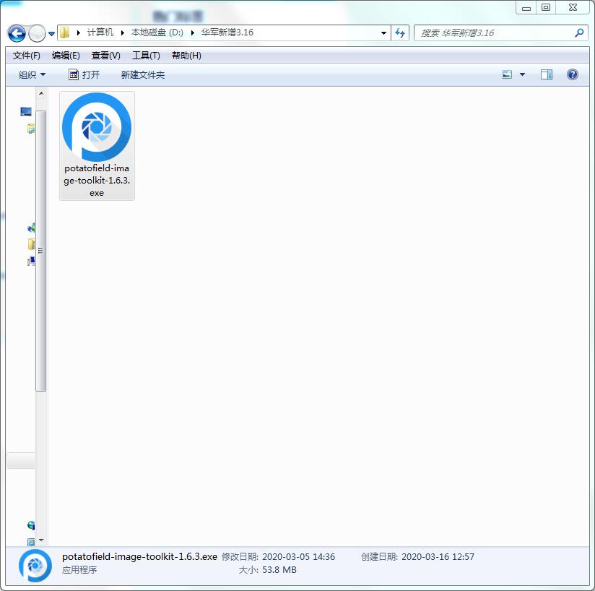Open the 帮助(H) menu
This screenshot has width=595, height=591.
186,56
